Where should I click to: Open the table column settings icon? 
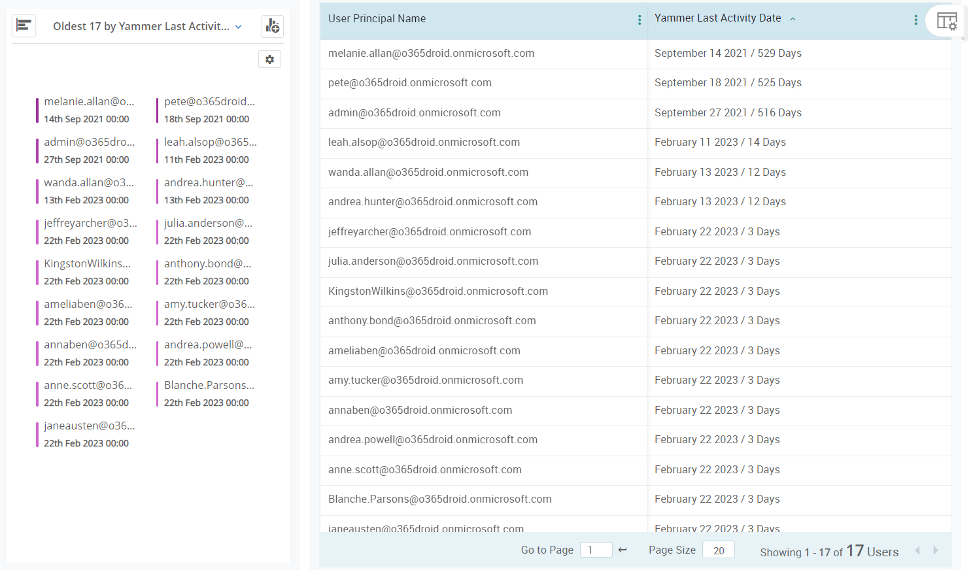click(x=947, y=22)
